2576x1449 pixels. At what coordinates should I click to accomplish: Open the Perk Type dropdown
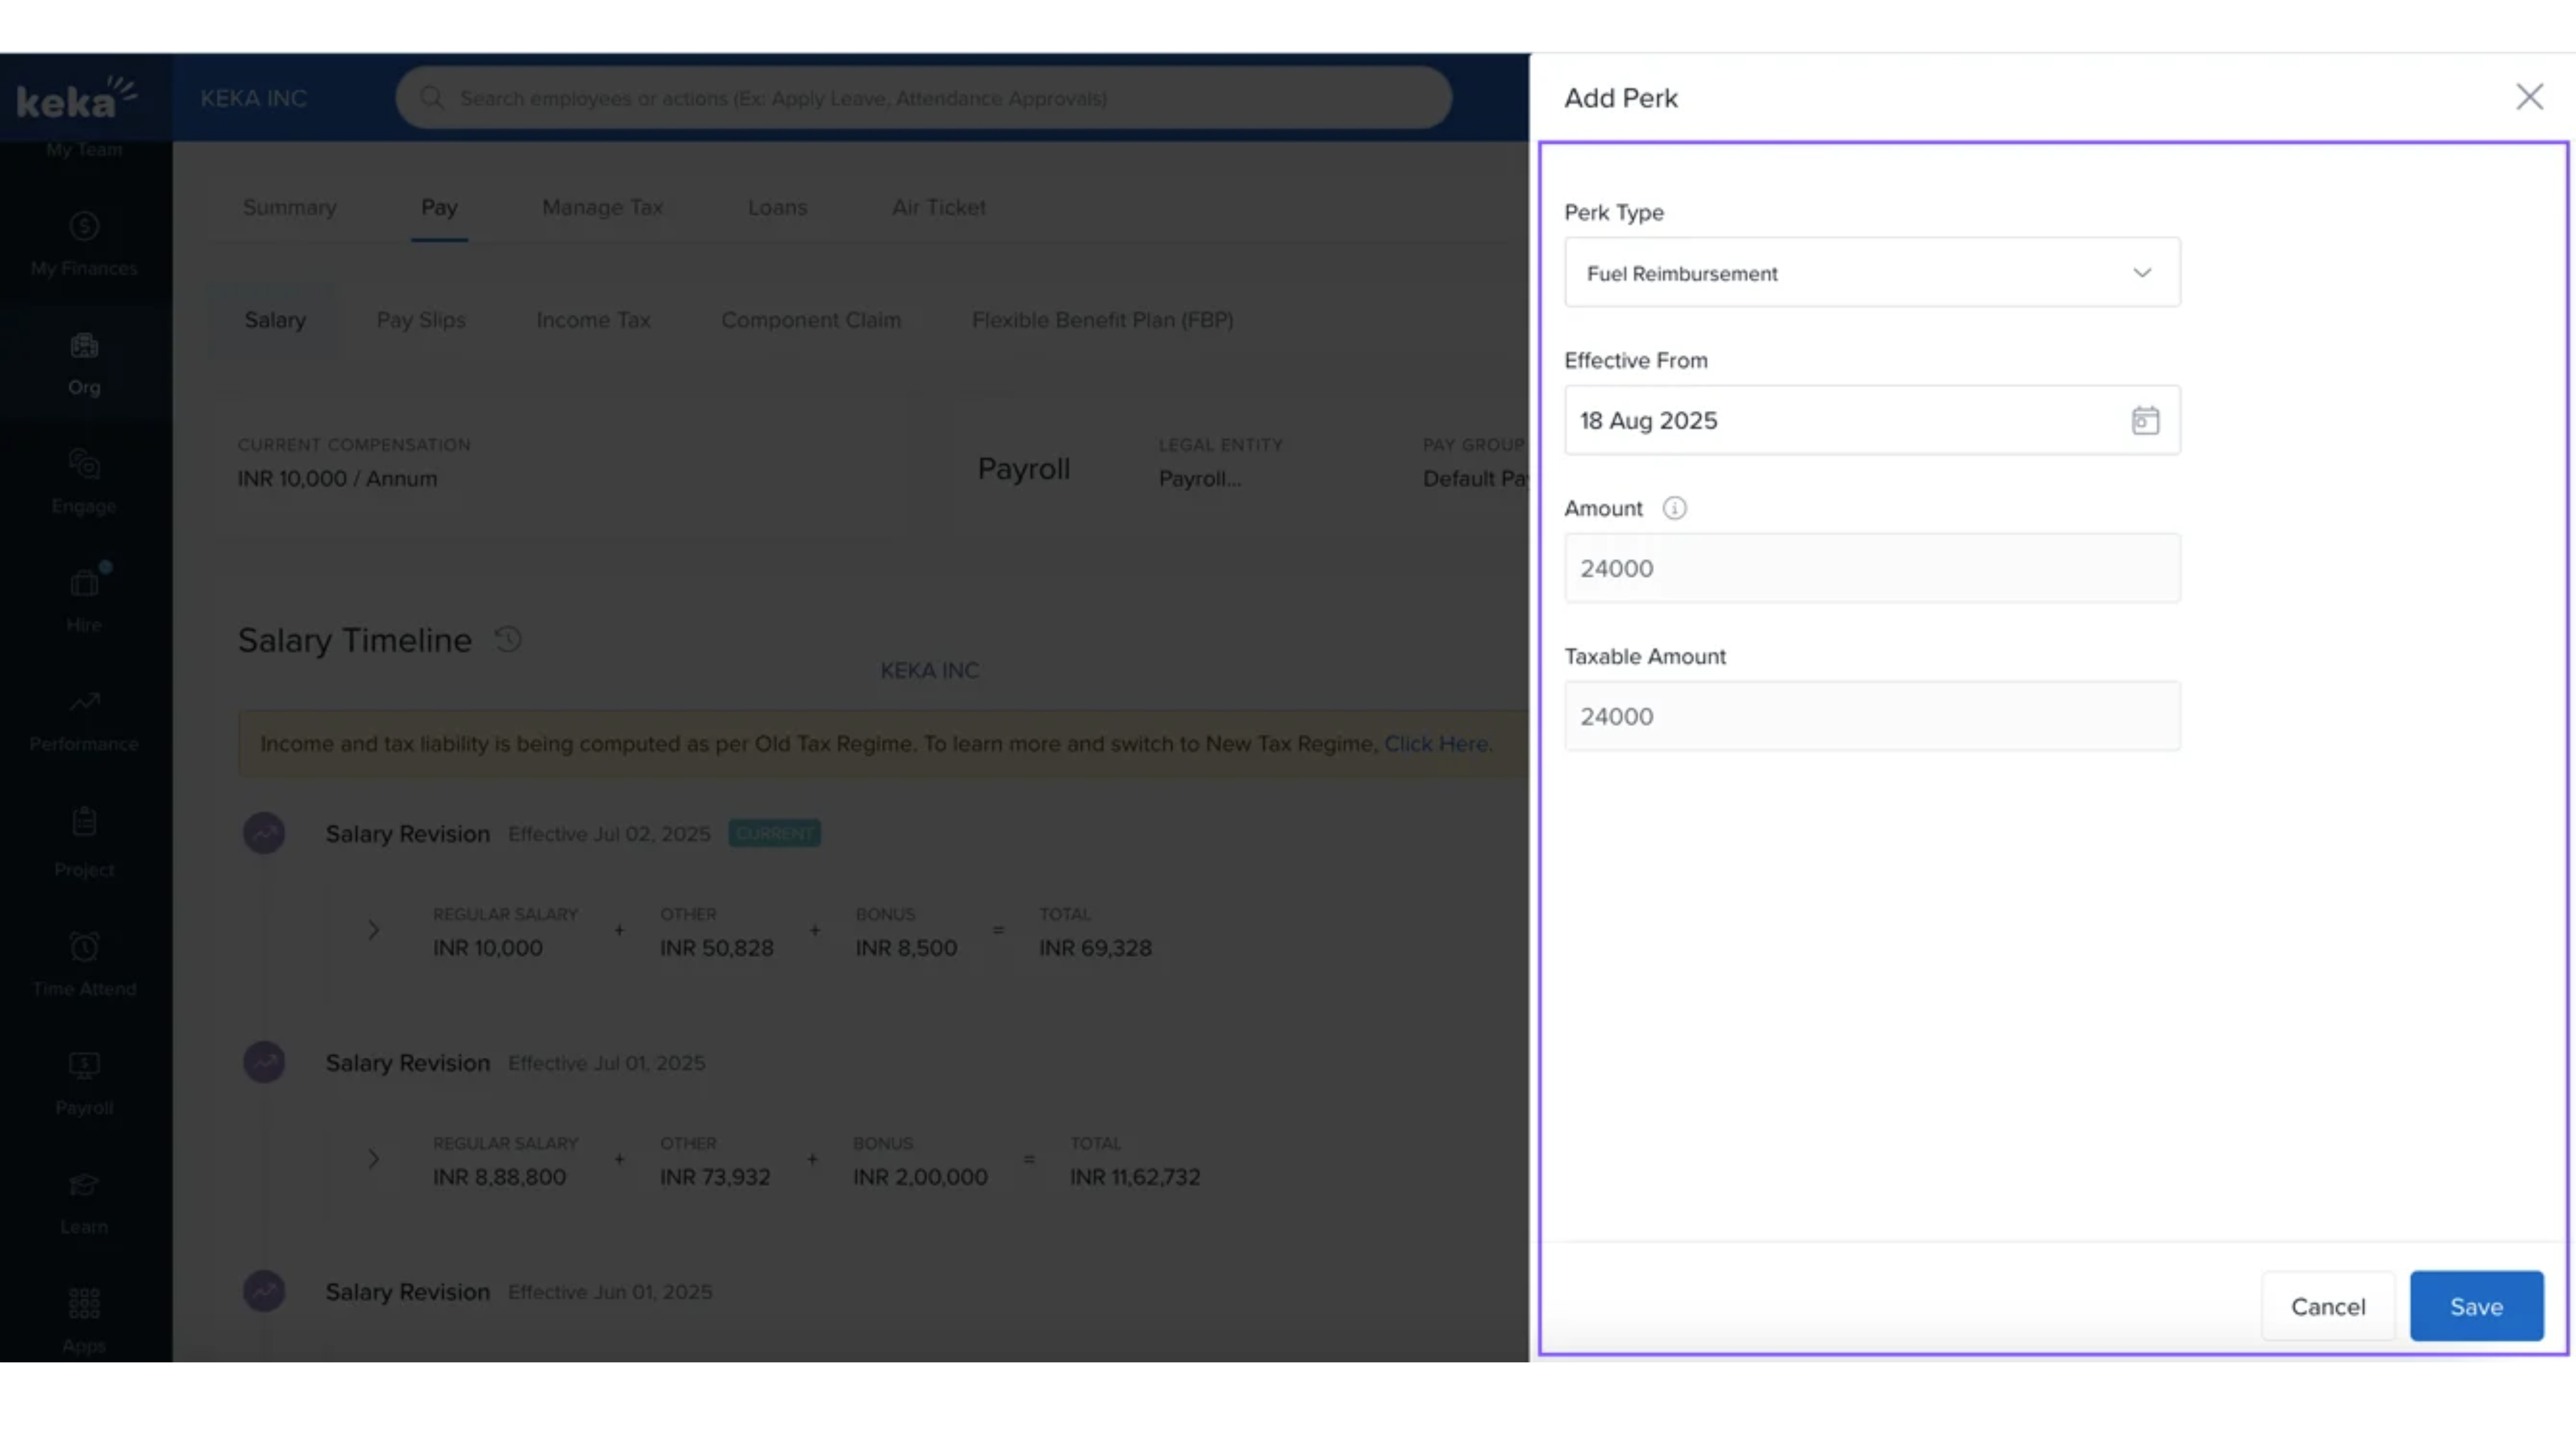point(1871,273)
